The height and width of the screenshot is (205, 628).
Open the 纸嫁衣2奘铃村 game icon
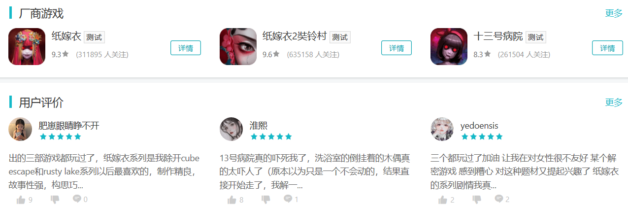click(x=238, y=46)
